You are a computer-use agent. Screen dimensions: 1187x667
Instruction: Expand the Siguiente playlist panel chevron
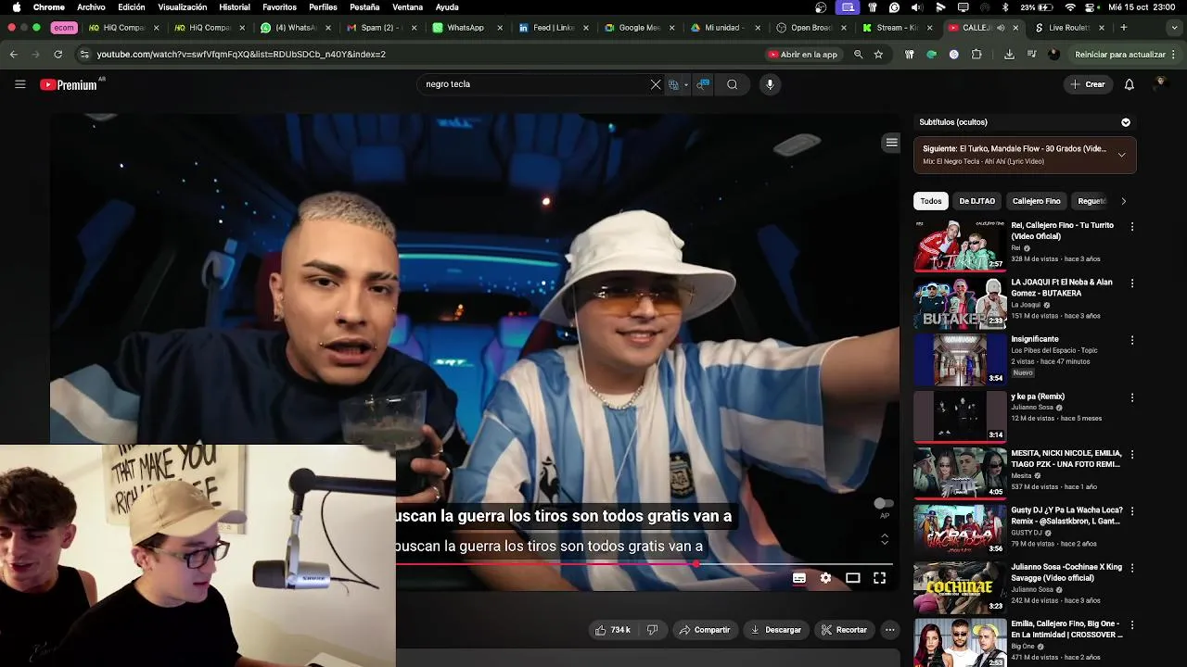1121,155
